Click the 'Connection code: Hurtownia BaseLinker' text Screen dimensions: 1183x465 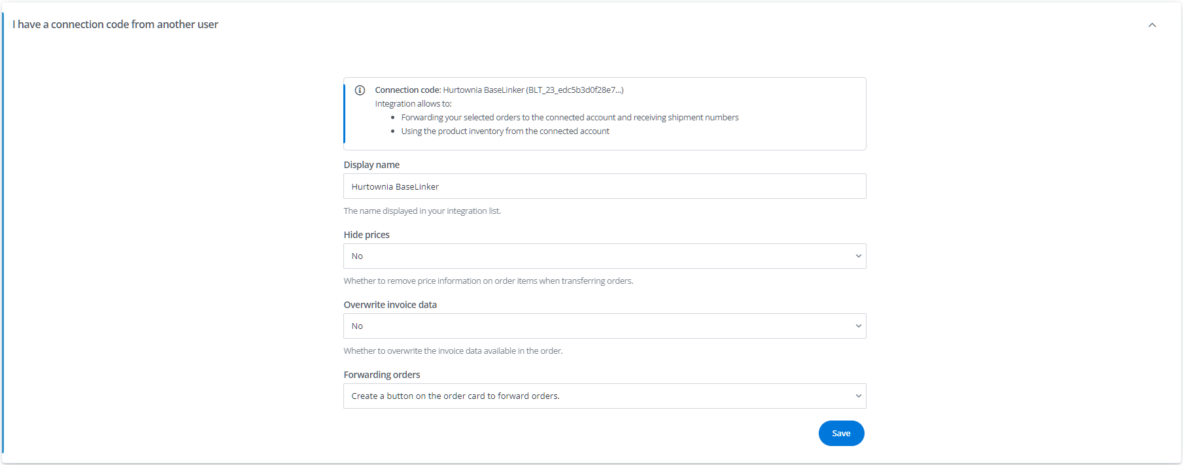click(499, 90)
